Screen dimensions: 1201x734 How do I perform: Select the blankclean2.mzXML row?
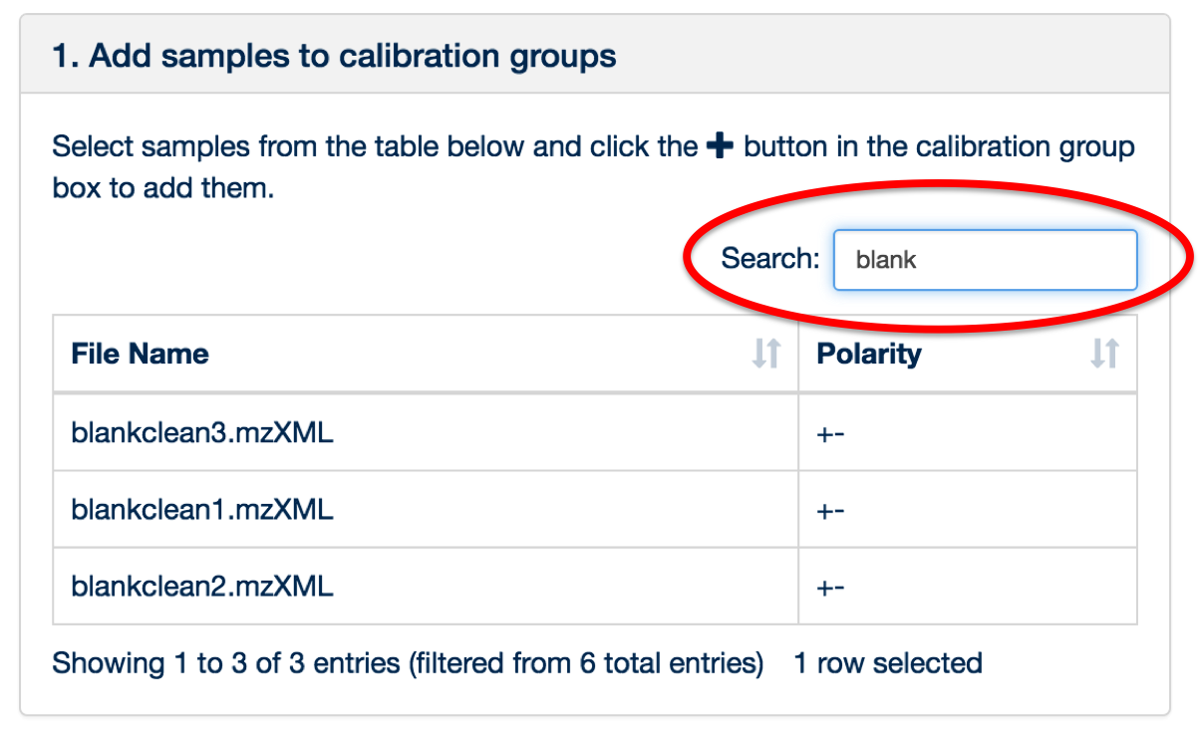(595, 587)
